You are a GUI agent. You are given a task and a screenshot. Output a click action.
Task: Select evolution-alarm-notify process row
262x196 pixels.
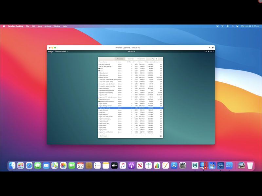pos(130,82)
